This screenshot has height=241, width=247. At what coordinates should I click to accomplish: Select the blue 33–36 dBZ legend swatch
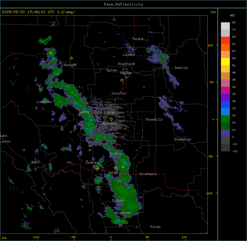pyautogui.click(x=225, y=104)
